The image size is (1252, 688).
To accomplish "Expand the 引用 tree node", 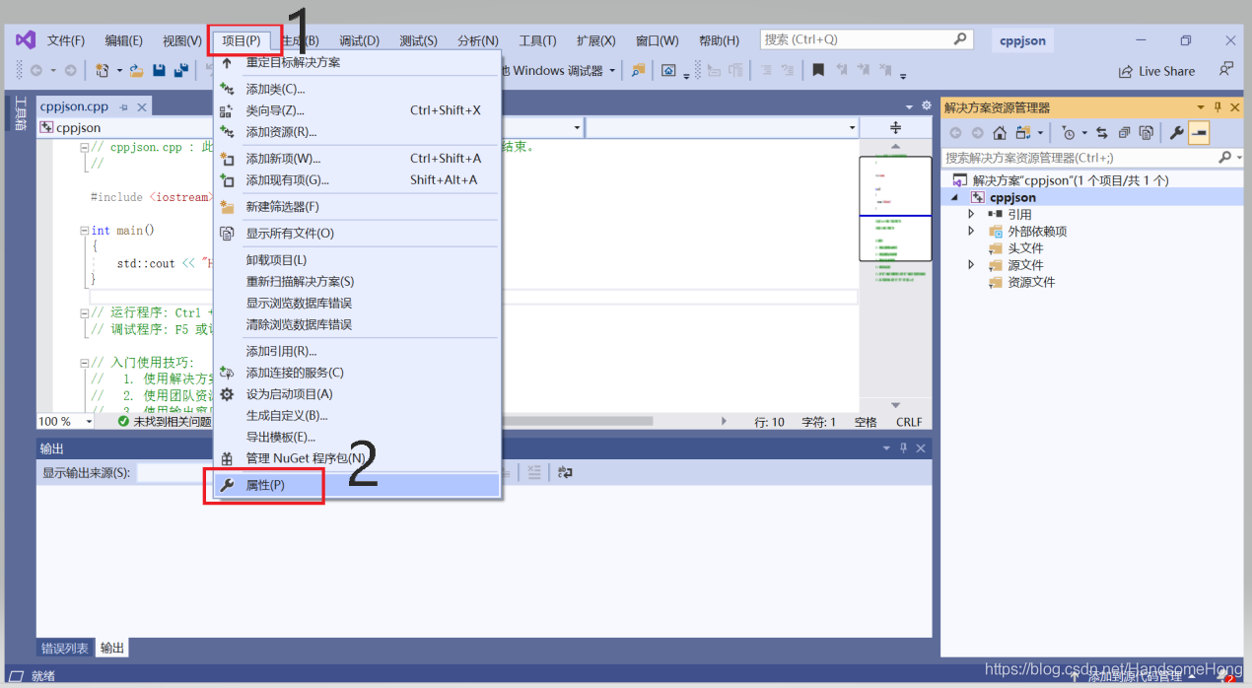I will (971, 214).
